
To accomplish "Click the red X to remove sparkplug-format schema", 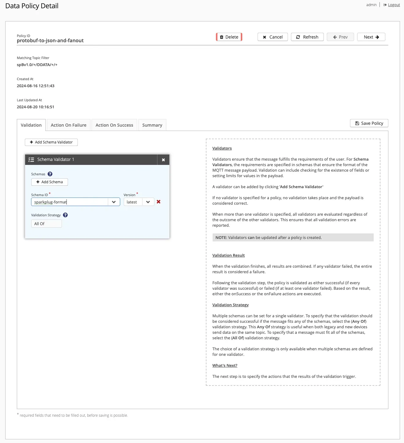I will (x=158, y=202).
